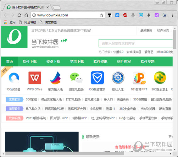Viewport: 178px width, 157px height.
Task: Open 淘宝特卖 bookmark
Action: [48, 22]
